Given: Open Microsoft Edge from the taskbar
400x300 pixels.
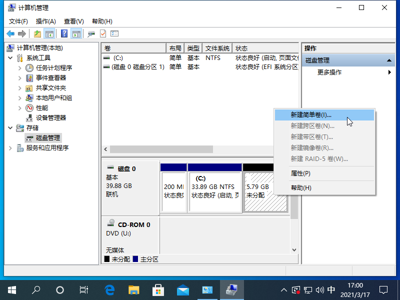Looking at the screenshot, I should (x=109, y=289).
